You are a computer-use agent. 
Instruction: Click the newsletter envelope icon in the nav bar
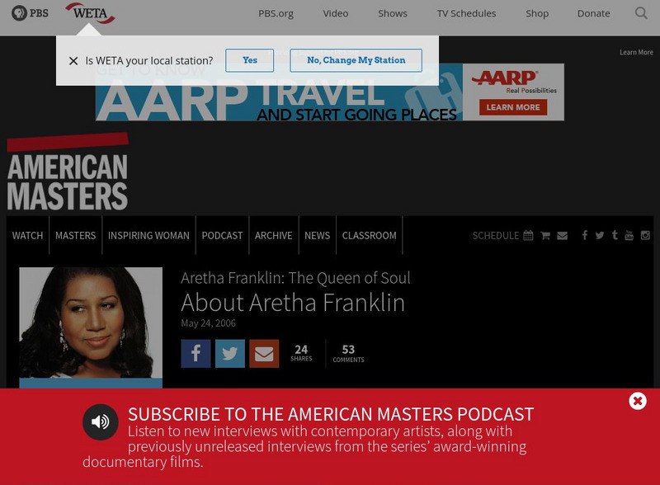(x=563, y=236)
